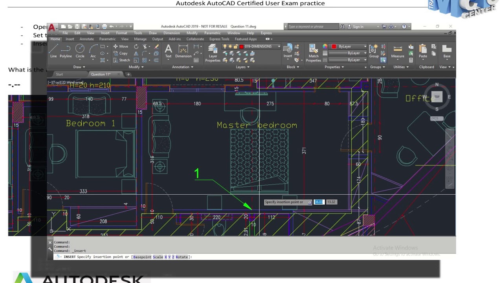This screenshot has width=503, height=283.
Task: Open the AutoCAD application menu button
Action: (x=52, y=28)
